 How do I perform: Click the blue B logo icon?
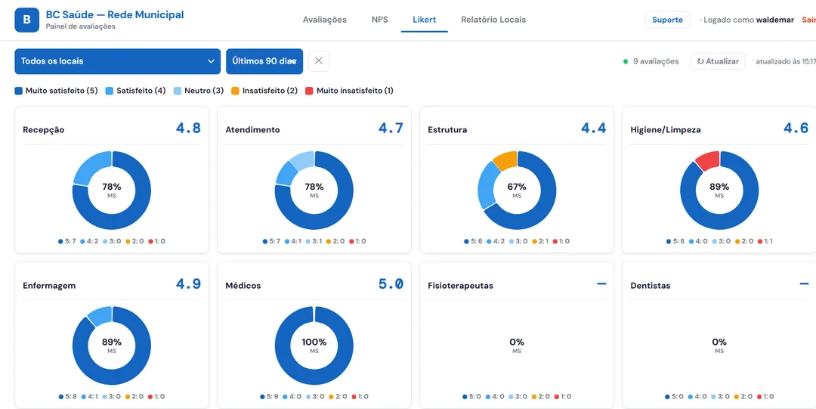pyautogui.click(x=27, y=20)
